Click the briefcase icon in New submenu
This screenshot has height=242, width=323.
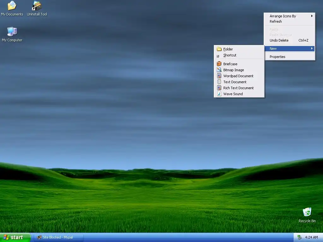coord(219,64)
